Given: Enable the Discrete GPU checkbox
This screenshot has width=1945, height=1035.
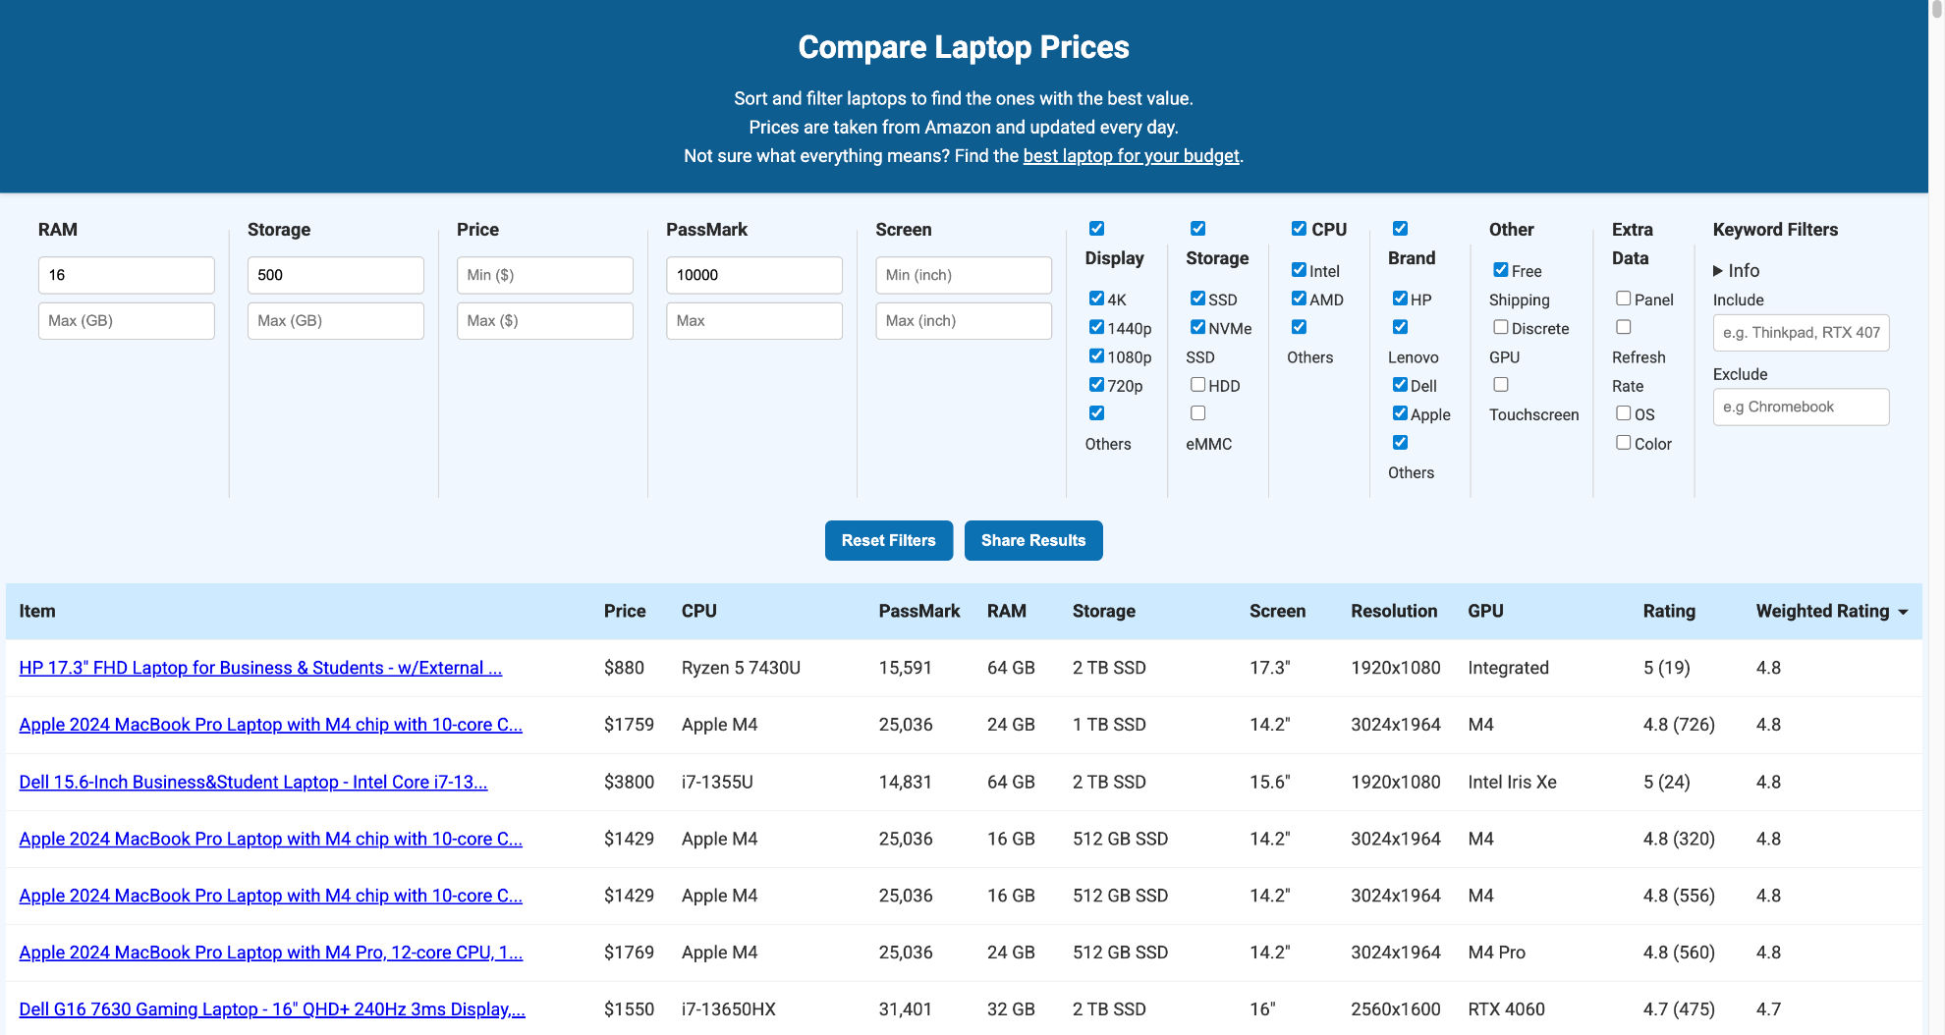Looking at the screenshot, I should pyautogui.click(x=1501, y=327).
